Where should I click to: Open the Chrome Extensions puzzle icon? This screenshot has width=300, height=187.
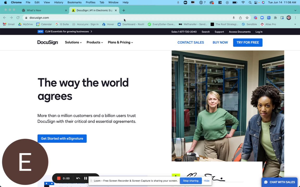coord(275,18)
